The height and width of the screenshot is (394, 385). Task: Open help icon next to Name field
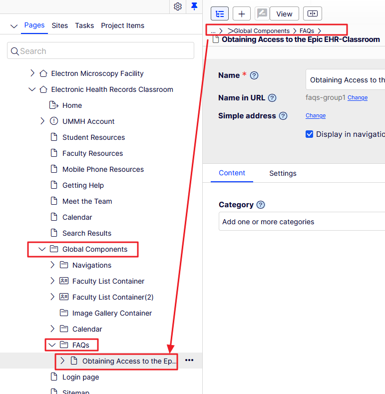click(x=254, y=75)
